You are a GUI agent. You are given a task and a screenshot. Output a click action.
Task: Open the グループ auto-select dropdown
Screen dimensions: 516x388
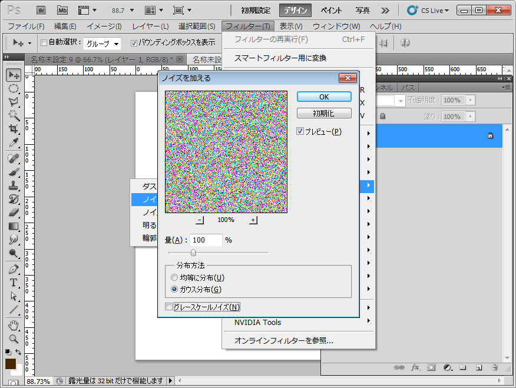102,44
